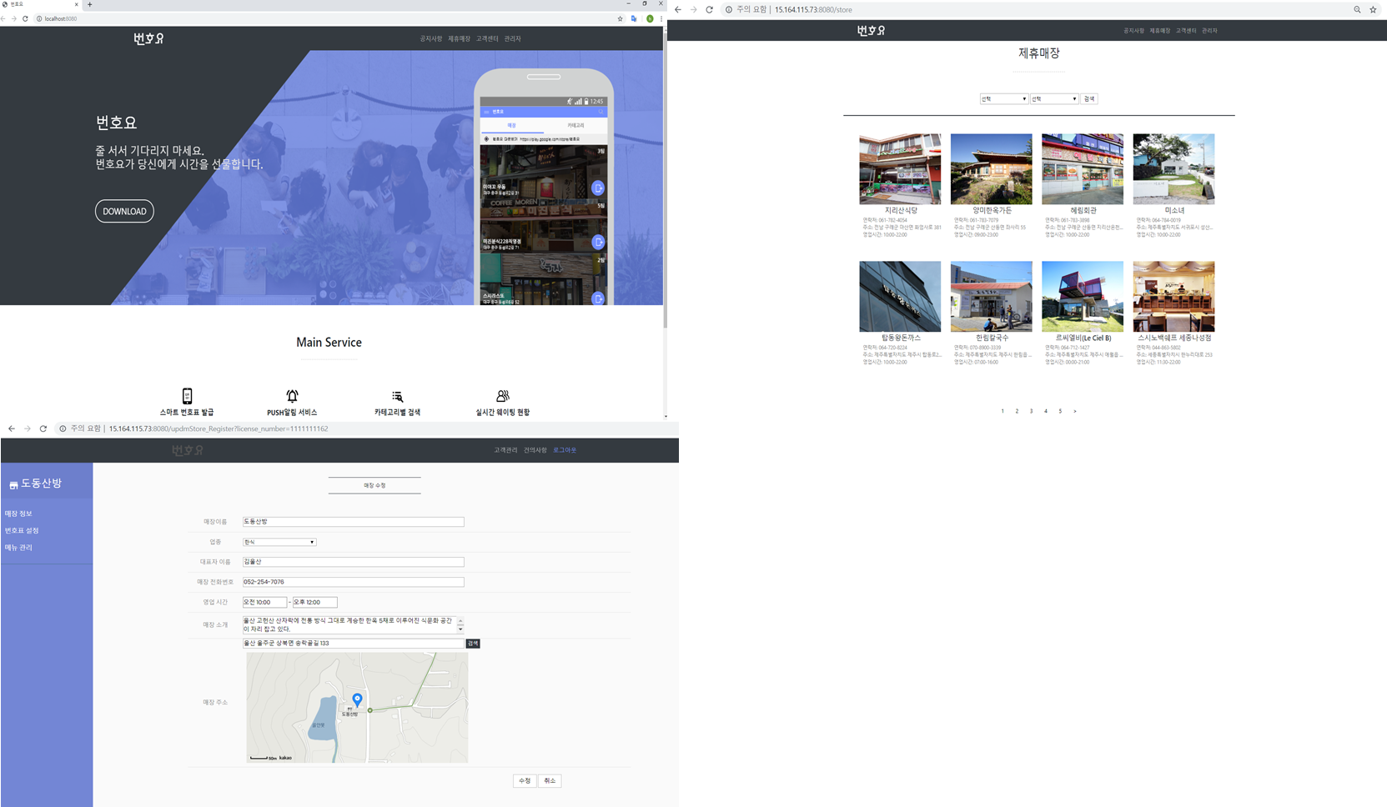Image resolution: width=1387 pixels, height=807 pixels.
Task: Go to the next store page with the > arrow
Action: [x=1075, y=411]
